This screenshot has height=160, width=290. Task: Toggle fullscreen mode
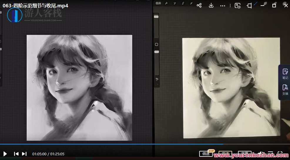[x=280, y=154]
